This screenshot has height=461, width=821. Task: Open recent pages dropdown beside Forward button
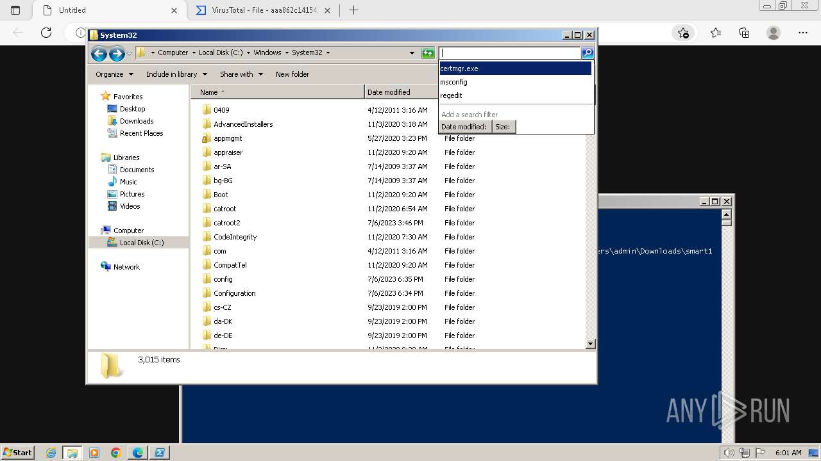click(130, 53)
